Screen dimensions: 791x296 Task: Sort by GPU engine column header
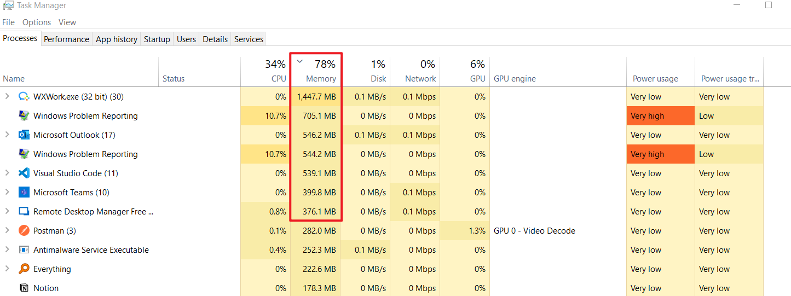pos(558,72)
